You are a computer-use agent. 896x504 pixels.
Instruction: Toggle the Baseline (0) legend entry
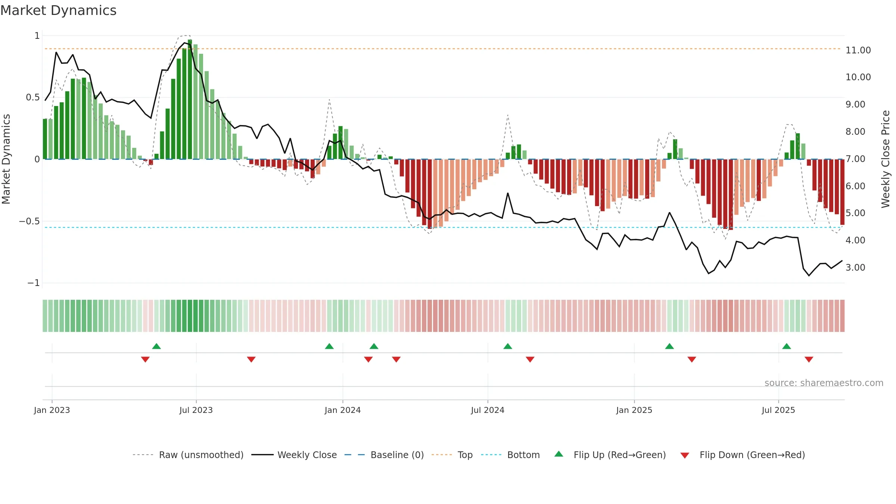click(384, 455)
